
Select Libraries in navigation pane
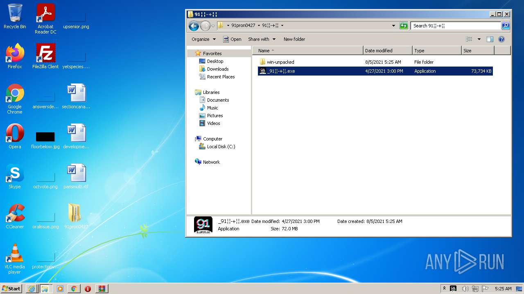(207, 92)
